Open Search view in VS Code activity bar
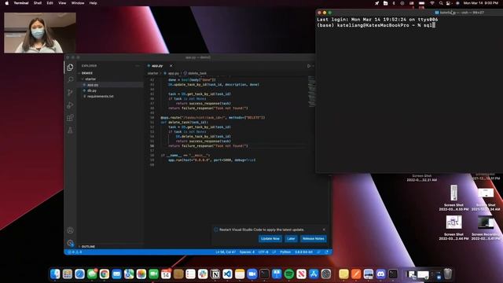Screen dimensions: 503x283 (70, 79)
